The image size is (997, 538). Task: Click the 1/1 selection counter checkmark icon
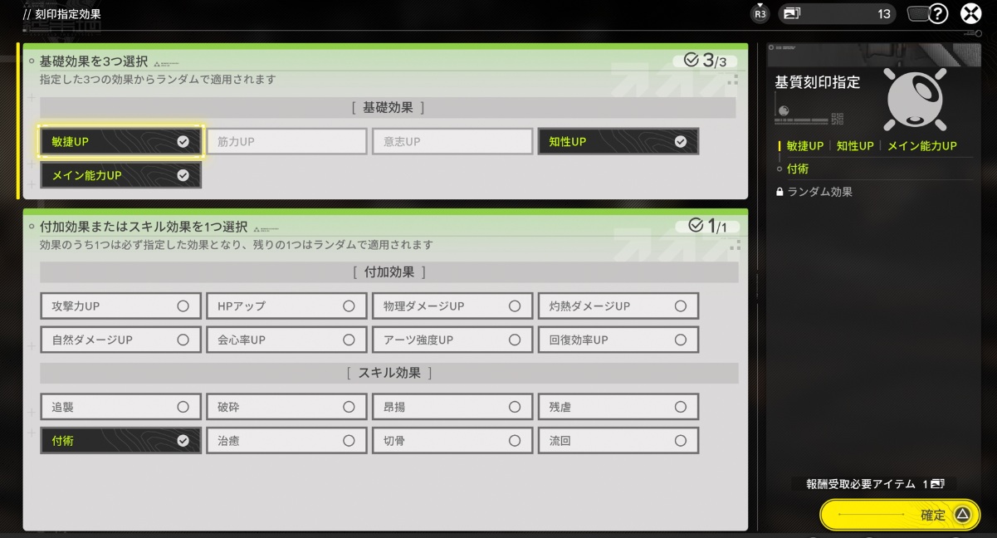pyautogui.click(x=696, y=226)
